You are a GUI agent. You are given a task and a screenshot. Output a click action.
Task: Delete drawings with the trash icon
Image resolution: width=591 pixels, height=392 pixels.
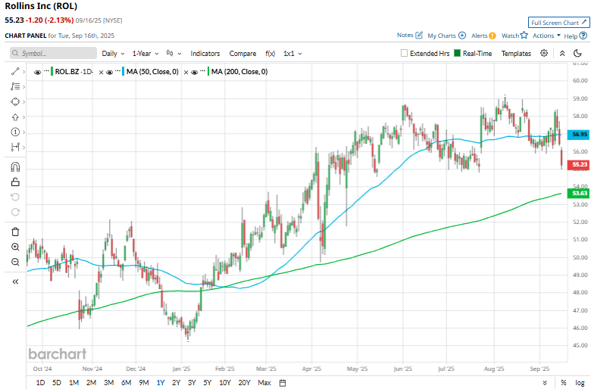pyautogui.click(x=15, y=232)
